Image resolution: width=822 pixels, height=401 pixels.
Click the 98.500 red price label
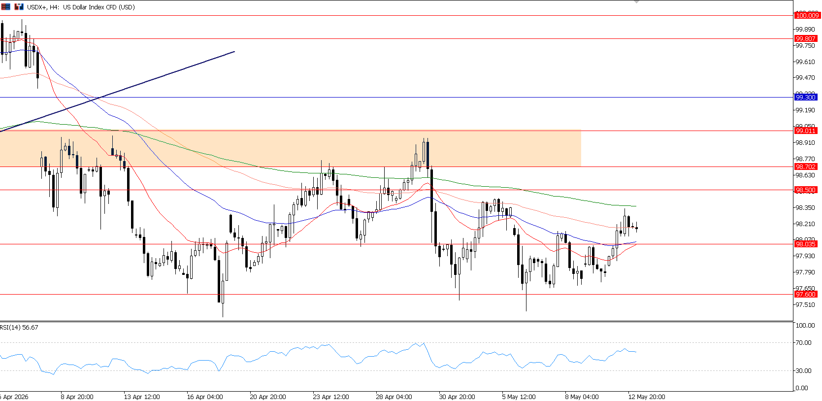[806, 190]
